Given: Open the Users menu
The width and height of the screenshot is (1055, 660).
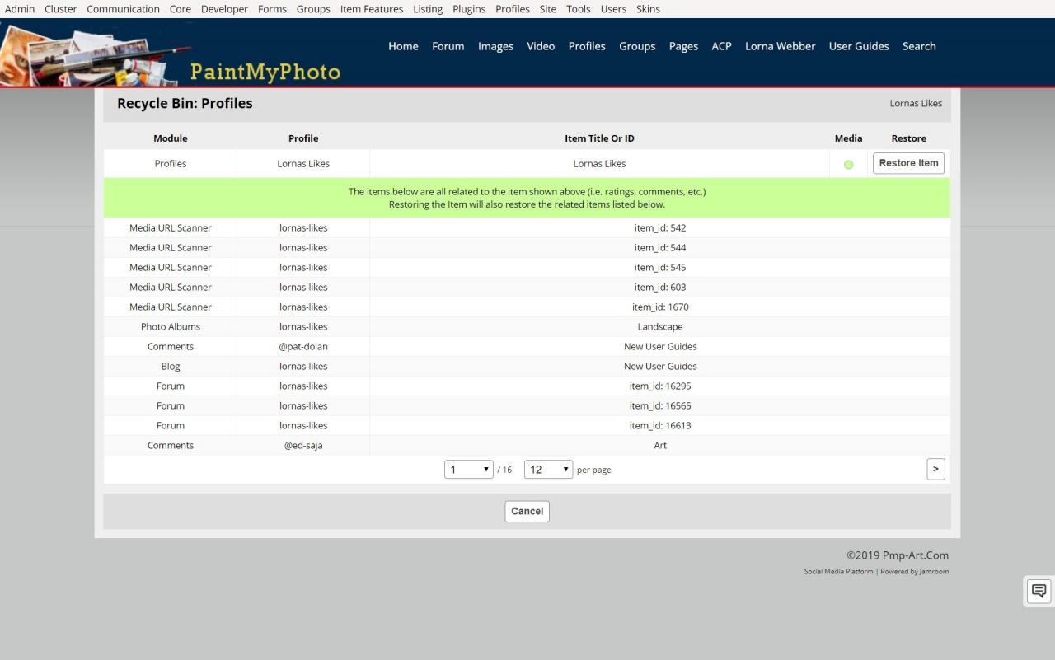Looking at the screenshot, I should tap(614, 9).
